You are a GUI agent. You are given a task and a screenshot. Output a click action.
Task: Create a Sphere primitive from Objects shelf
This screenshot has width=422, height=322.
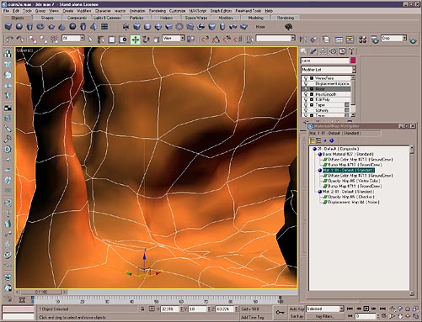pos(19,27)
